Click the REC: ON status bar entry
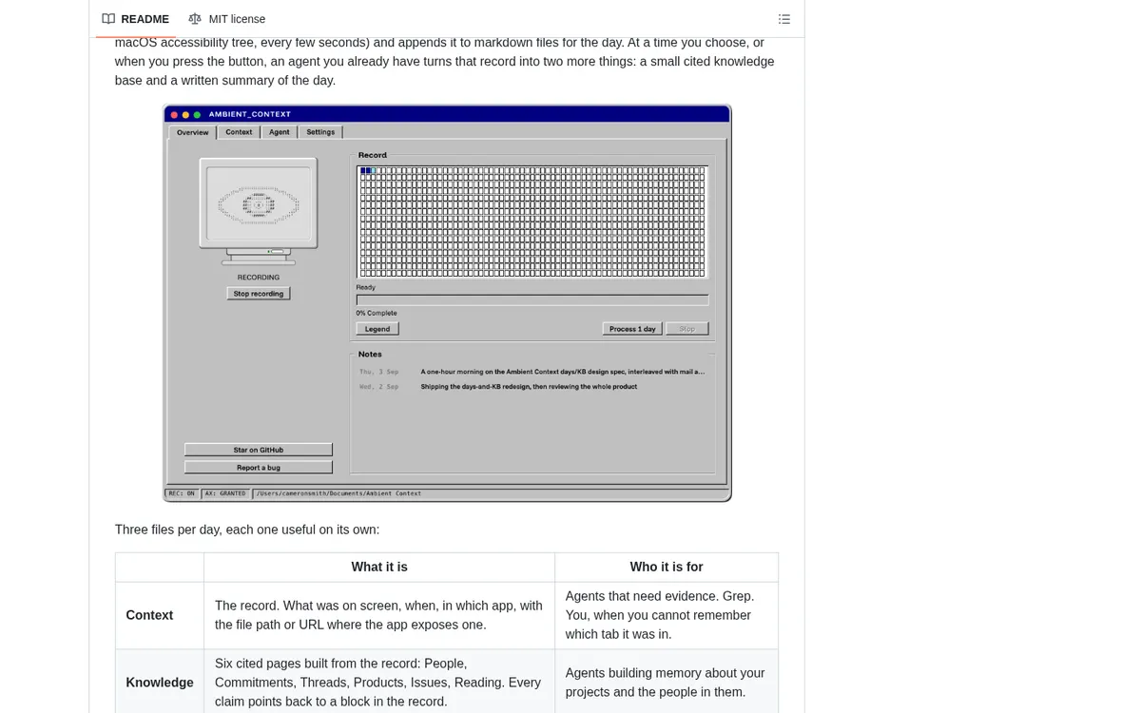The width and height of the screenshot is (1141, 713). (x=182, y=493)
